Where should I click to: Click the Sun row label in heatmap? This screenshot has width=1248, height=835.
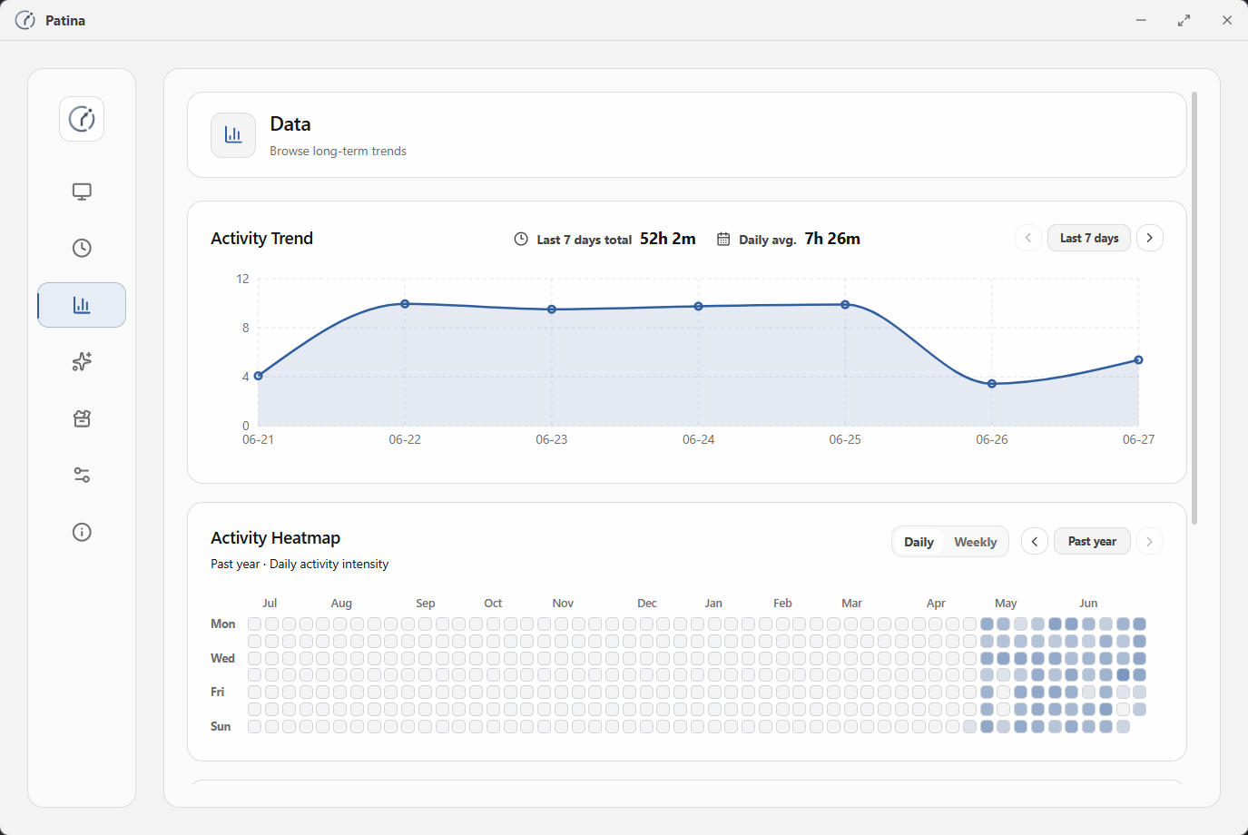coord(221,726)
